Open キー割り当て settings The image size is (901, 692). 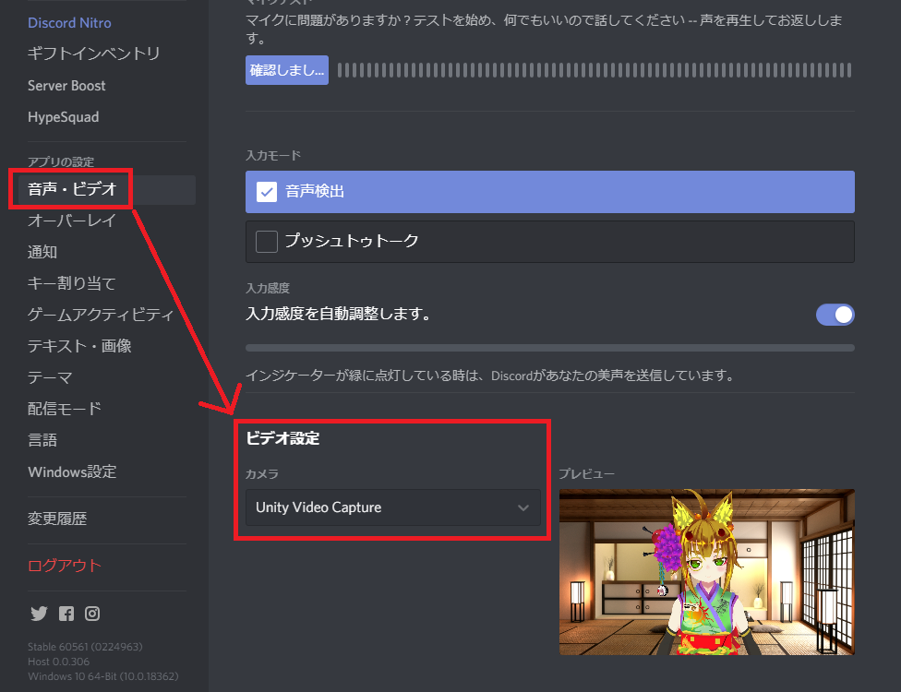72,283
